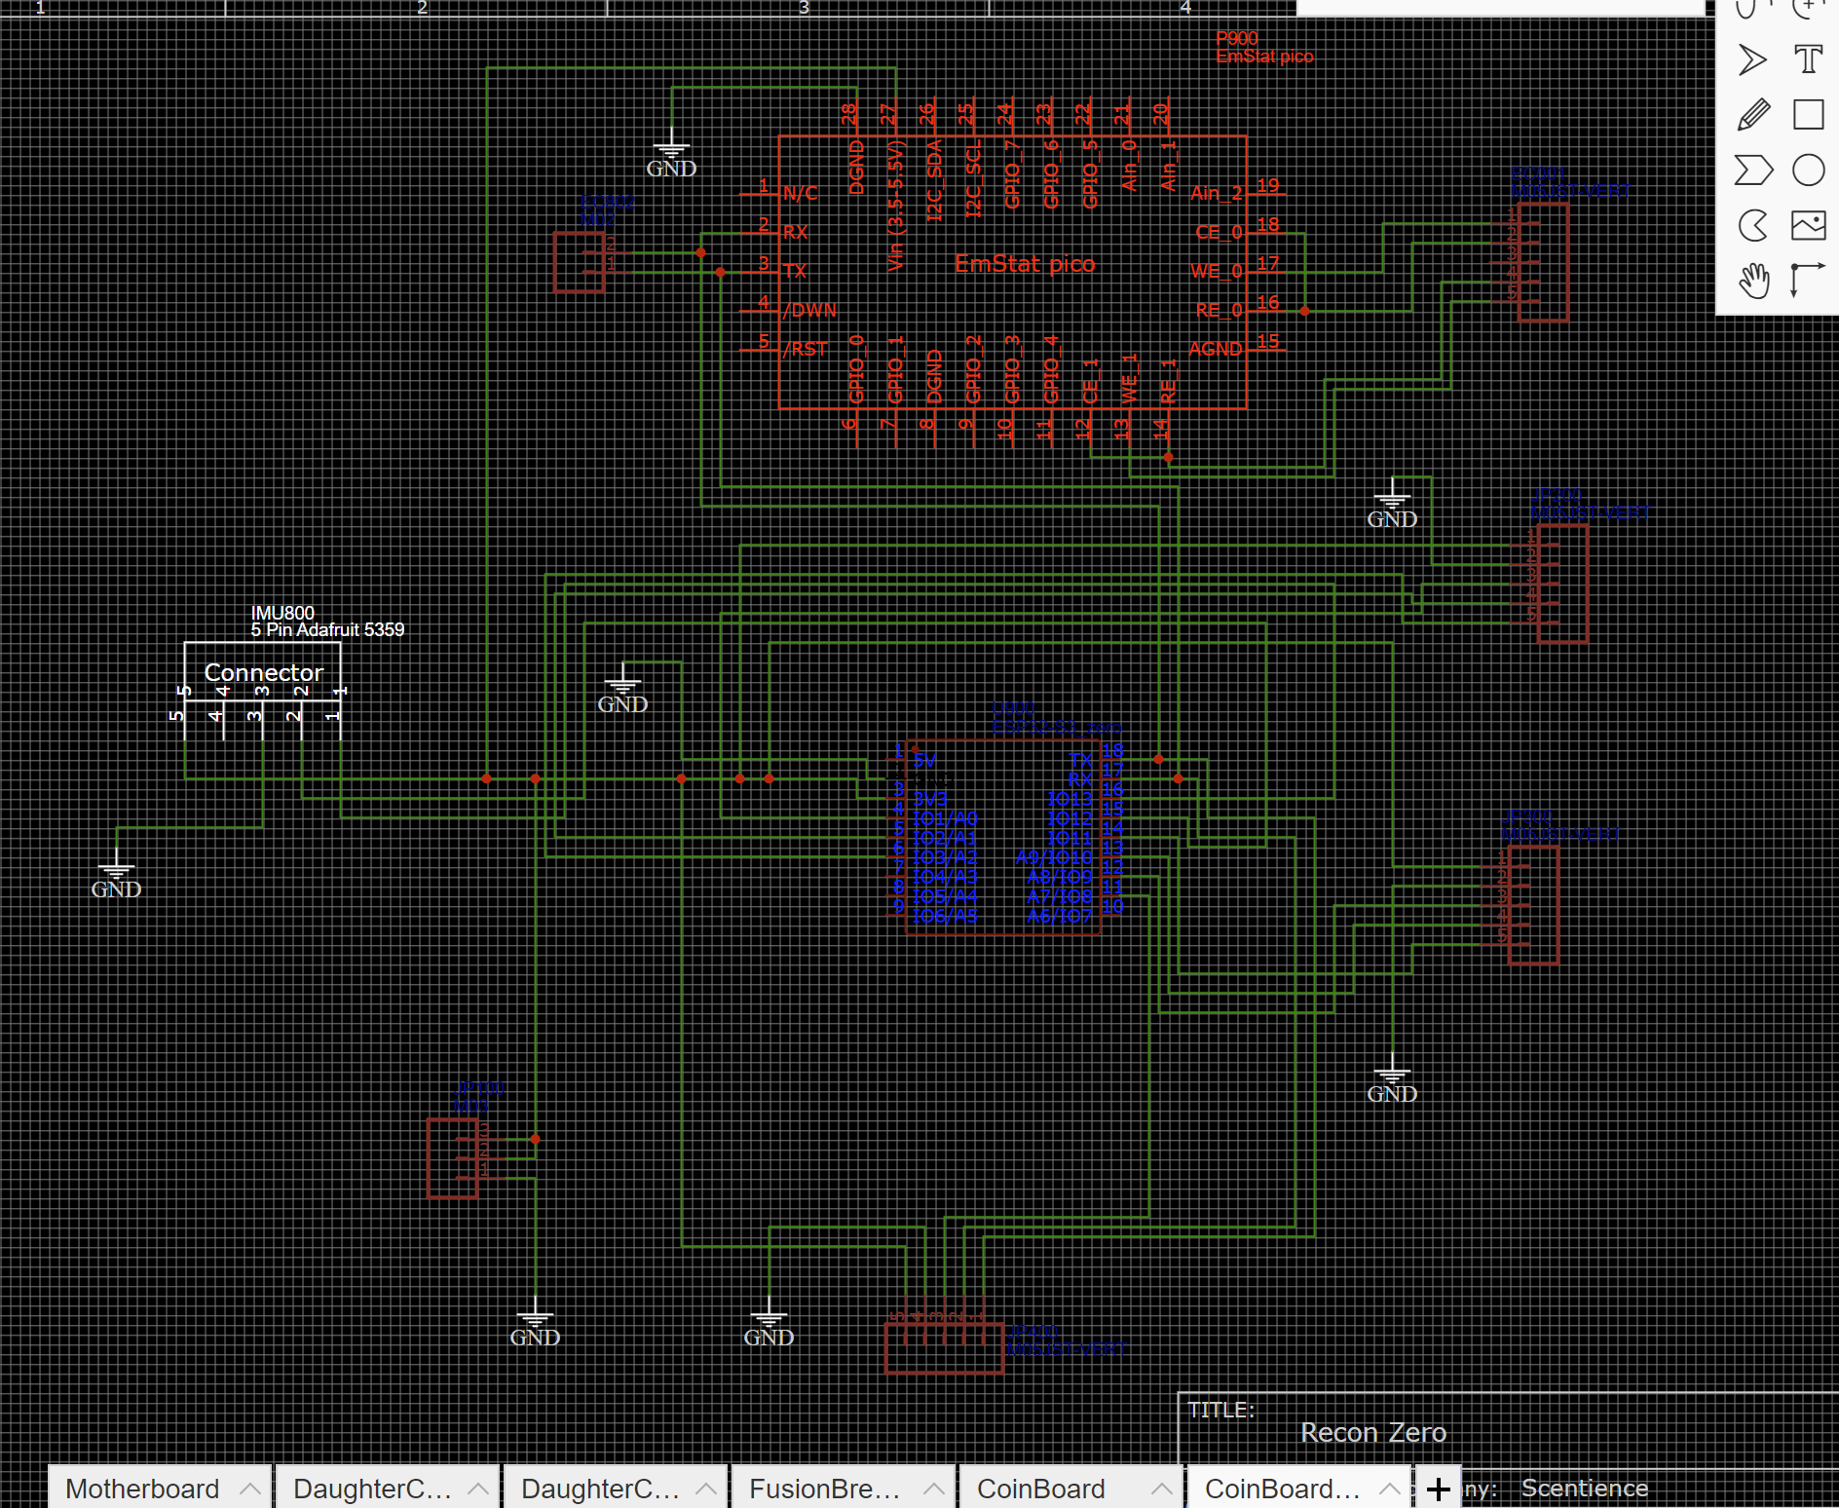This screenshot has height=1508, width=1839.
Task: Switch to the Motherboard sheet tab
Action: (x=142, y=1489)
